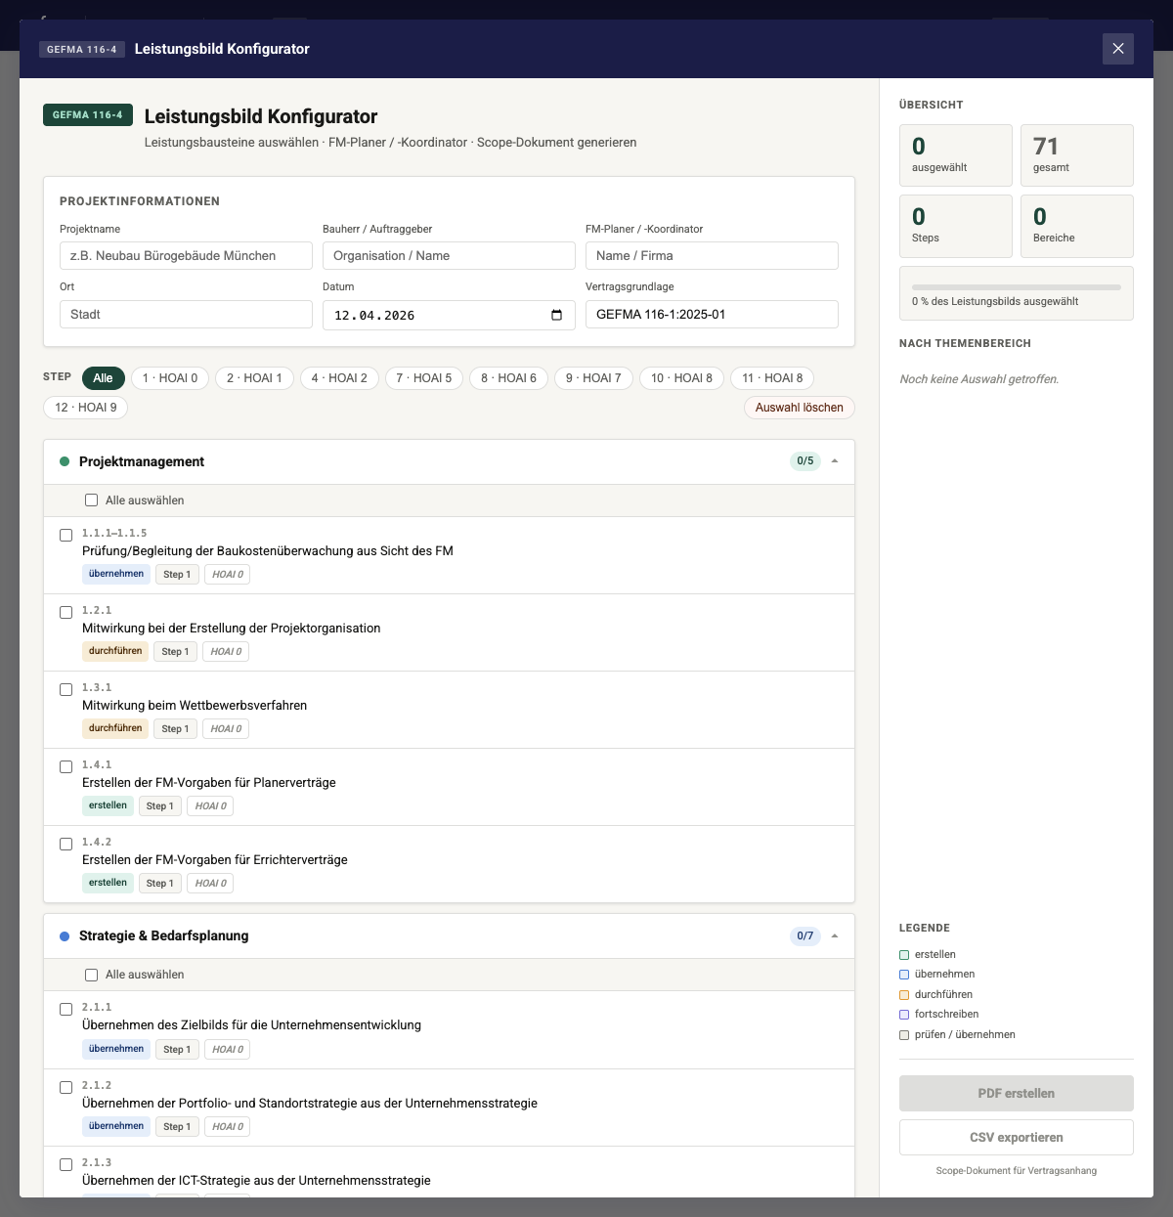The image size is (1173, 1217).
Task: Click the Vertragsgrundlage field
Action: (x=712, y=315)
